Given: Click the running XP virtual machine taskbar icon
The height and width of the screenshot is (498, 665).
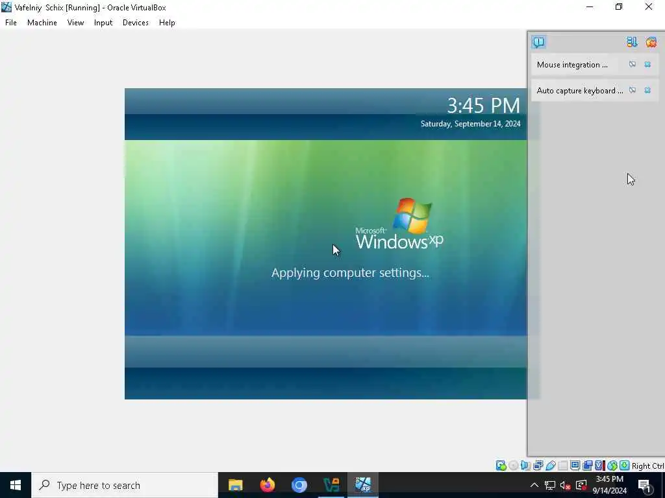Looking at the screenshot, I should (363, 485).
